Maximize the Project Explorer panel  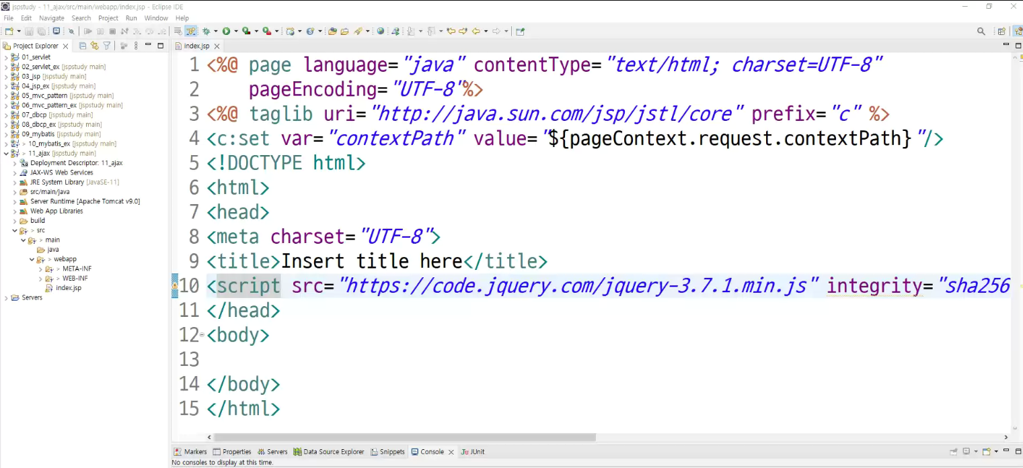point(160,46)
